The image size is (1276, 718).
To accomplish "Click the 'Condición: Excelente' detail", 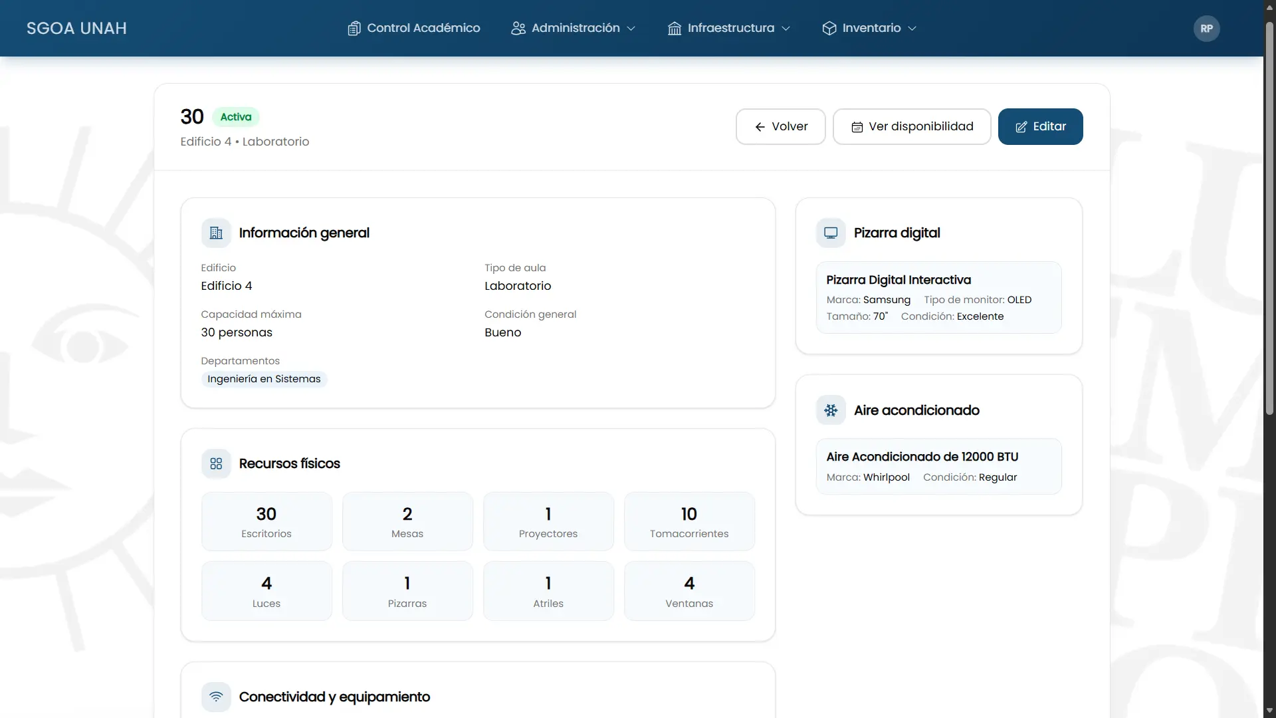I will pyautogui.click(x=952, y=316).
